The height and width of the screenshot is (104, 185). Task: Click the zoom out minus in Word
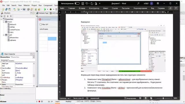click(155, 98)
